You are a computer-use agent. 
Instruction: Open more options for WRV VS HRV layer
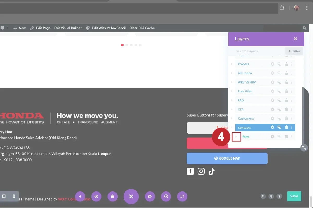point(292,82)
